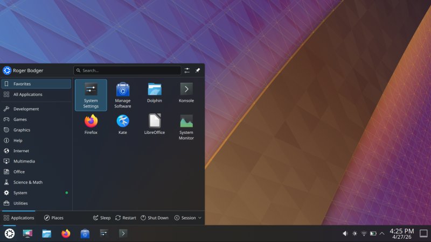
Task: Open the System category
Action: pos(36,193)
